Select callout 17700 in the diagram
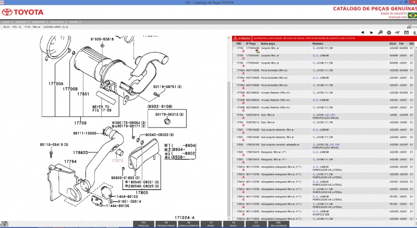The image size is (417, 228). [80, 123]
